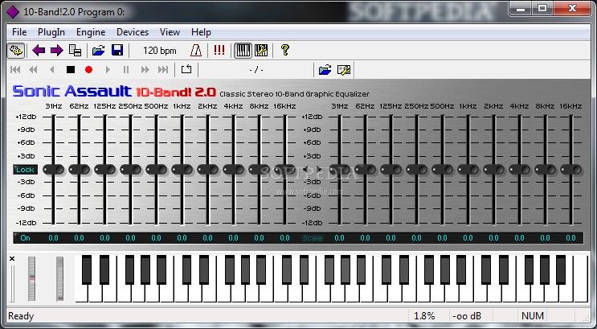This screenshot has width=597, height=329.
Task: Go to next program with right arrow
Action: (x=57, y=51)
